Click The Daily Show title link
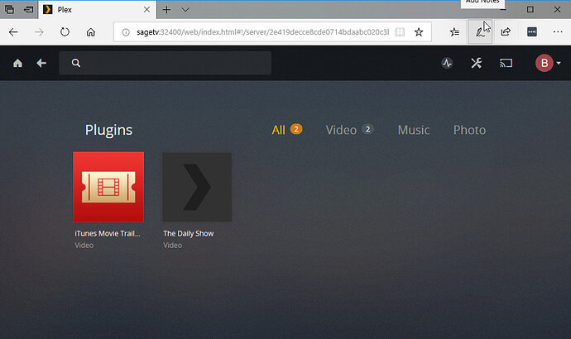Viewport: 571px width, 339px height. click(x=189, y=233)
